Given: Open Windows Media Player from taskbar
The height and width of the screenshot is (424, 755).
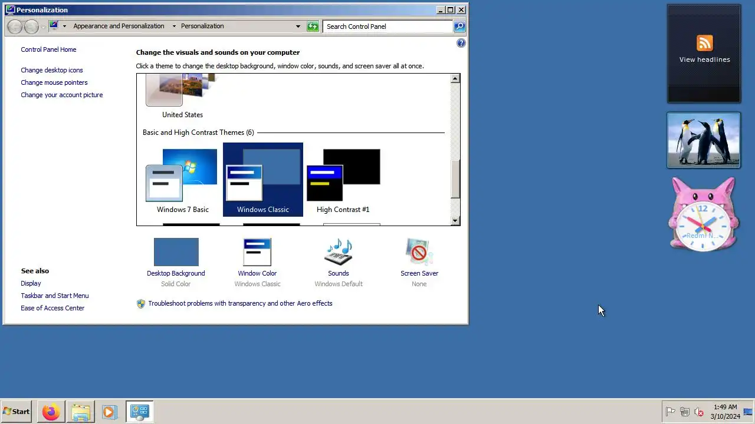Looking at the screenshot, I should point(109,412).
